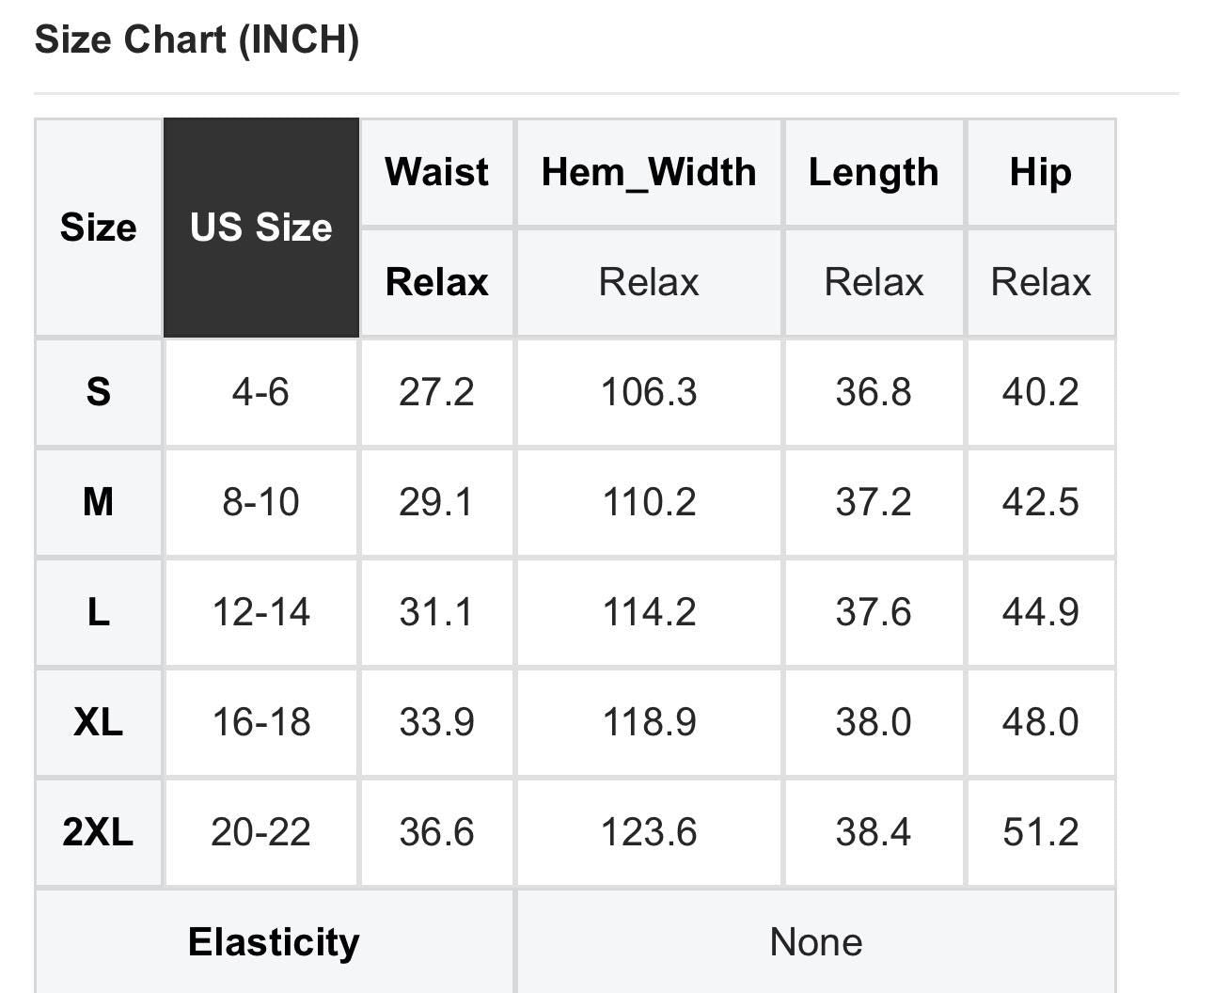The image size is (1213, 993).
Task: Click the Hem_Width column header
Action: pos(649,172)
